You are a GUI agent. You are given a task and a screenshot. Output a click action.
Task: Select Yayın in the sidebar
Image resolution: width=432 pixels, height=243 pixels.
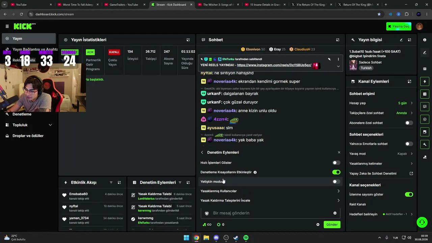[x=29, y=38]
